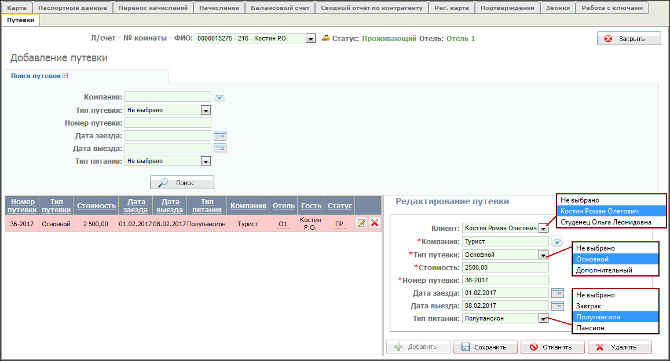Image resolution: width=670 pixels, height=361 pixels.
Task: Click company picker icon beside Турист field
Action: coord(556,241)
